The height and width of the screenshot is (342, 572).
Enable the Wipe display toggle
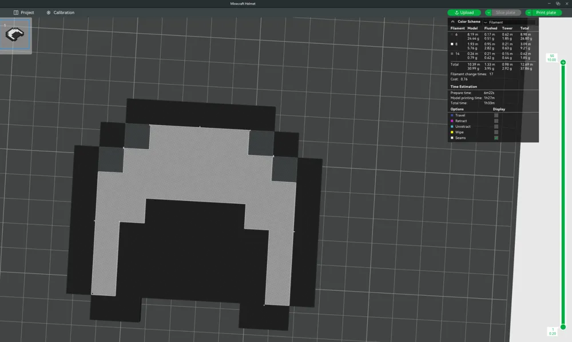(x=496, y=132)
